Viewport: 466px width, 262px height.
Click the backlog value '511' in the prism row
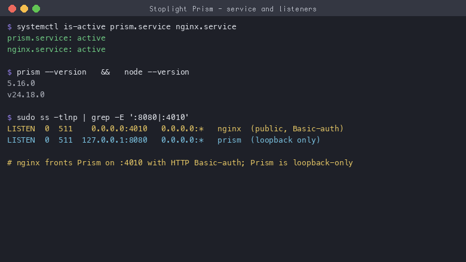[x=65, y=140]
